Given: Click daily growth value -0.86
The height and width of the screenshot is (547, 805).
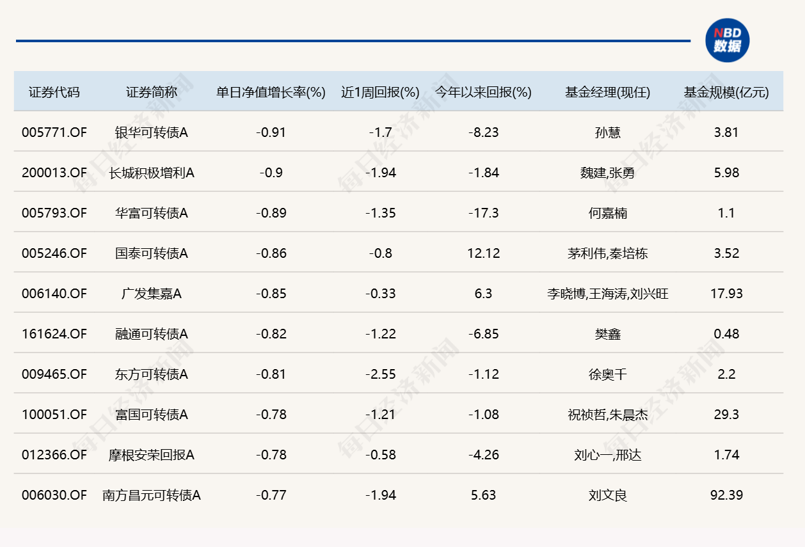Looking at the screenshot, I should click(x=271, y=253).
